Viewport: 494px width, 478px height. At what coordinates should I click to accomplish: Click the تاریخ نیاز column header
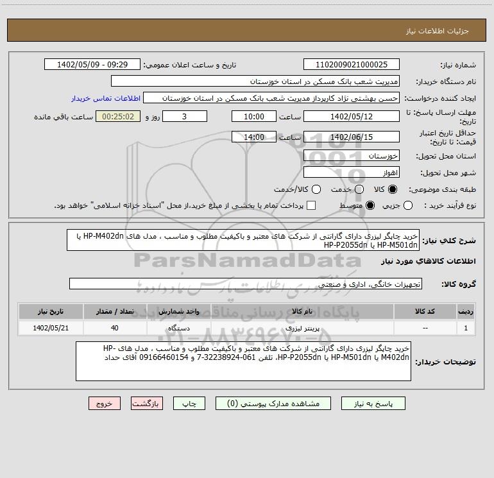pos(51,311)
